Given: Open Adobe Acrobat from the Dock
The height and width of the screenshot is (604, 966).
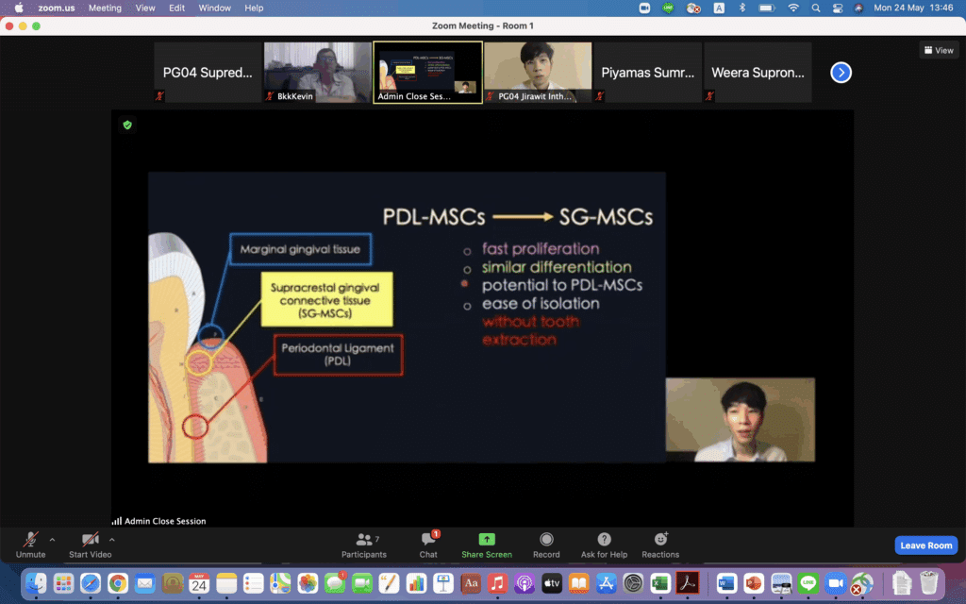Looking at the screenshot, I should pyautogui.click(x=688, y=583).
